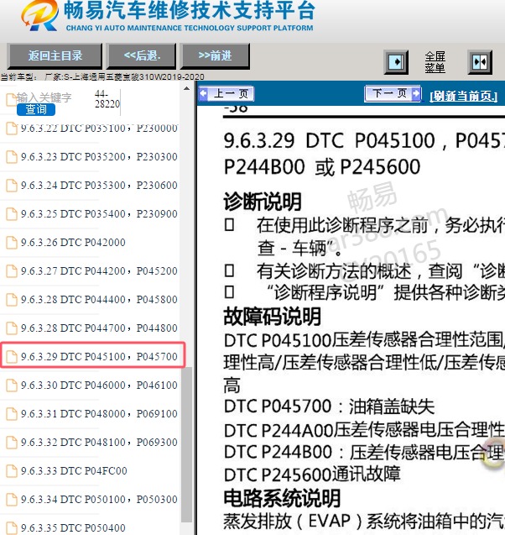Click the 当前车型 vehicle info line
The image size is (505, 535).
click(102, 76)
